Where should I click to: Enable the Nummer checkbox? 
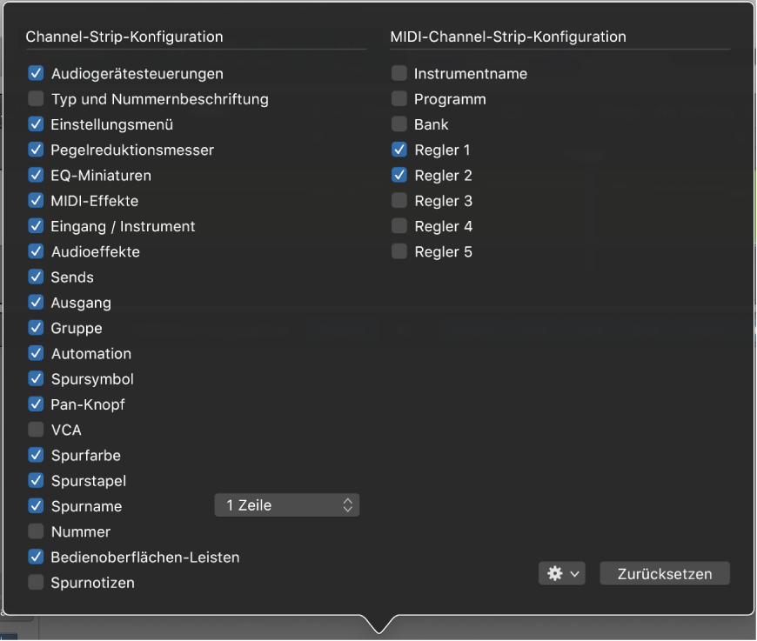pyautogui.click(x=36, y=531)
